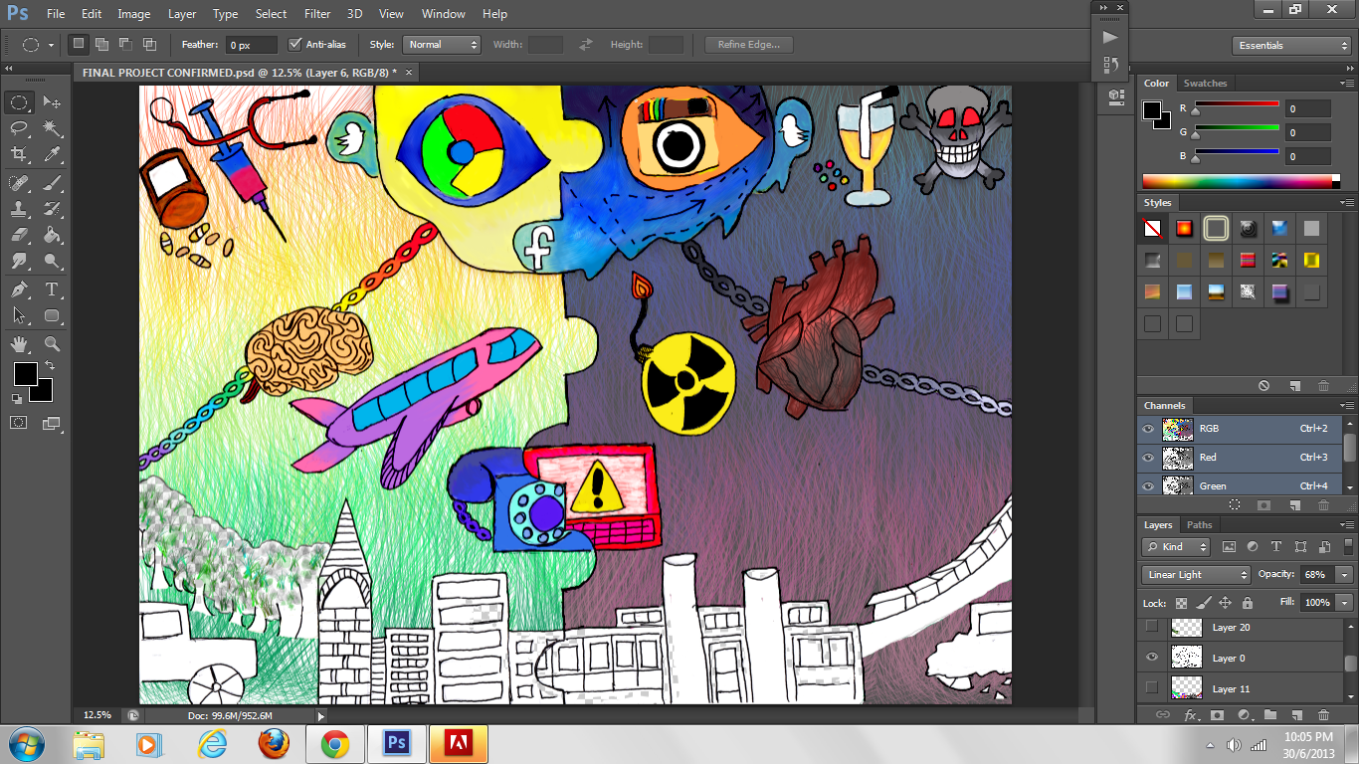Select the Eraser tool
Image resolution: width=1359 pixels, height=764 pixels.
19,236
